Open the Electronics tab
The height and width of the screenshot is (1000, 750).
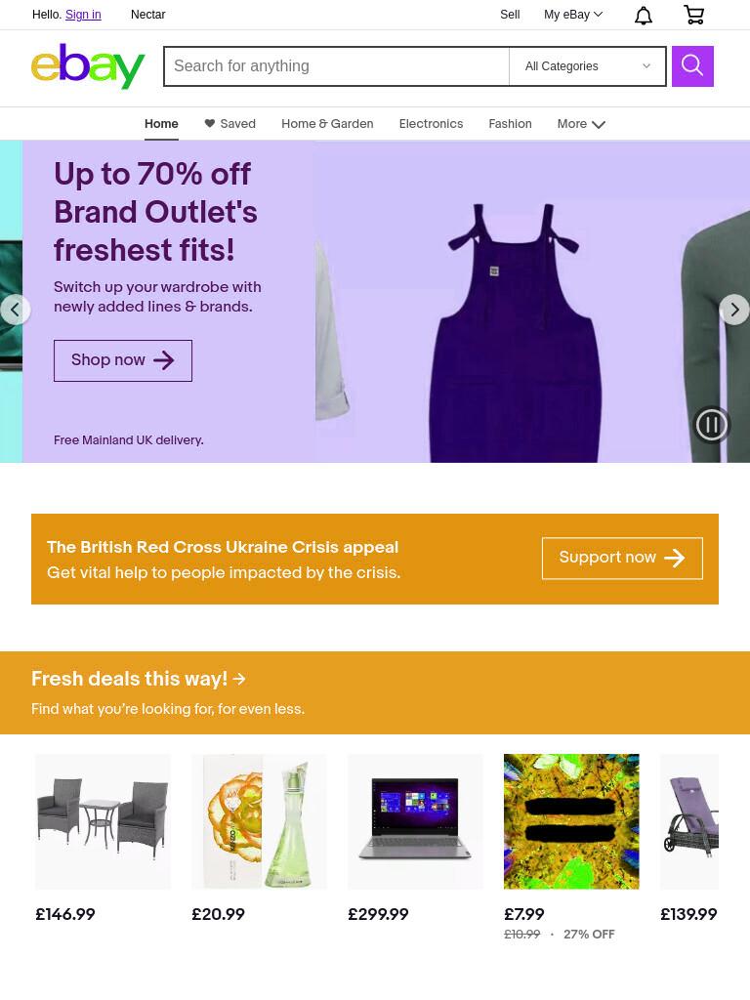[431, 124]
